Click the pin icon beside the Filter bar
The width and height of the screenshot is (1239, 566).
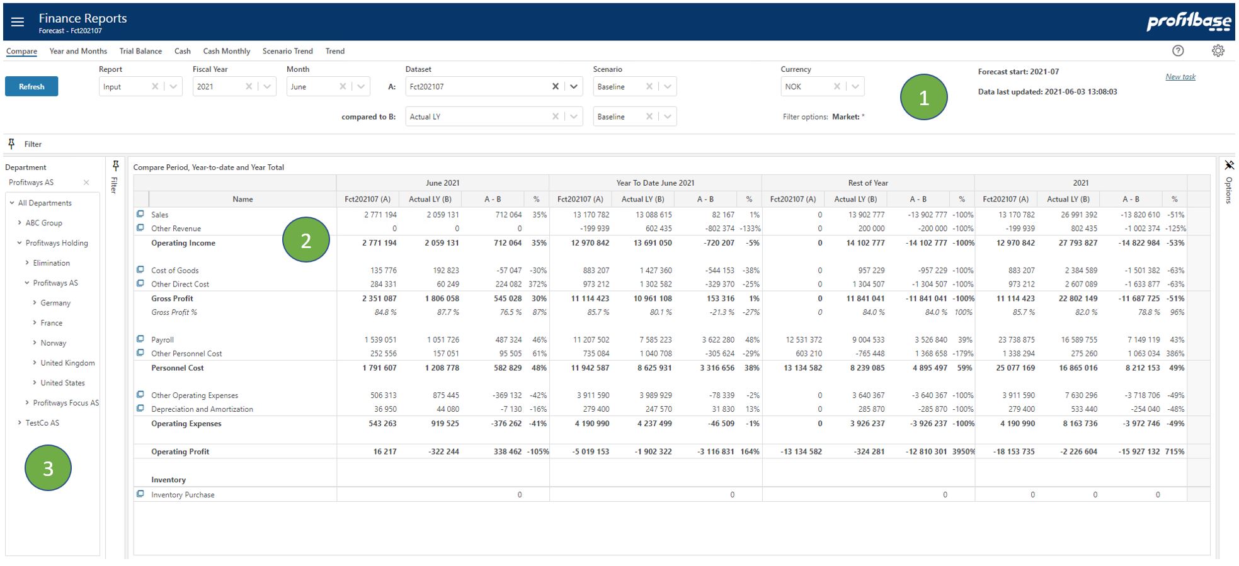[x=11, y=144]
